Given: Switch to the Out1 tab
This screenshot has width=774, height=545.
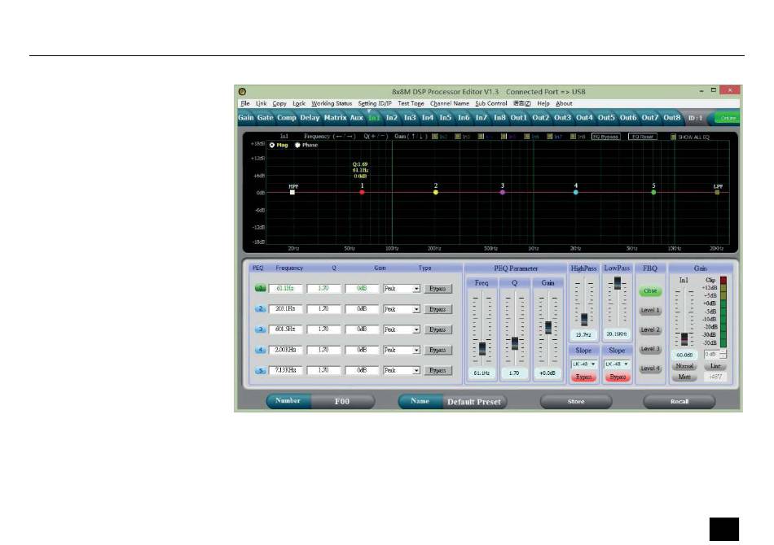Looking at the screenshot, I should [x=519, y=118].
